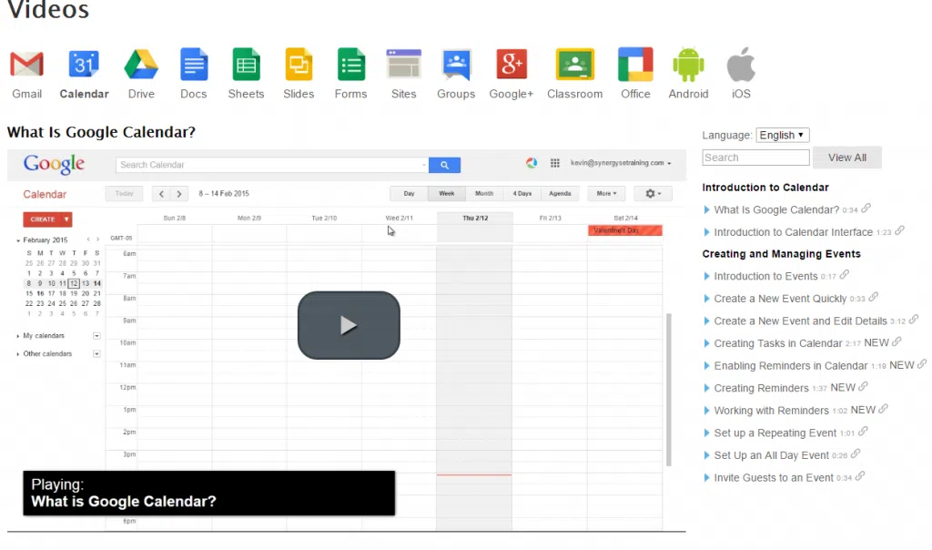
Task: Open Working with Reminders video link
Action: pos(771,411)
